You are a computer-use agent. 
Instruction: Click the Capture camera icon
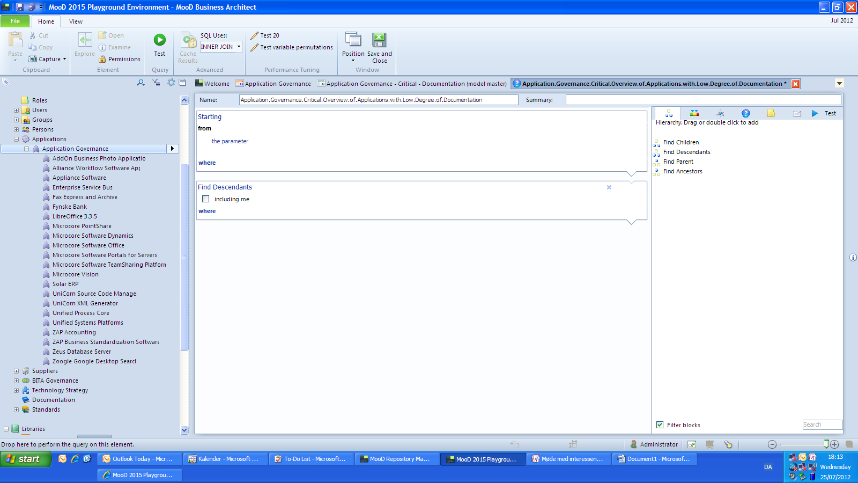pyautogui.click(x=33, y=59)
